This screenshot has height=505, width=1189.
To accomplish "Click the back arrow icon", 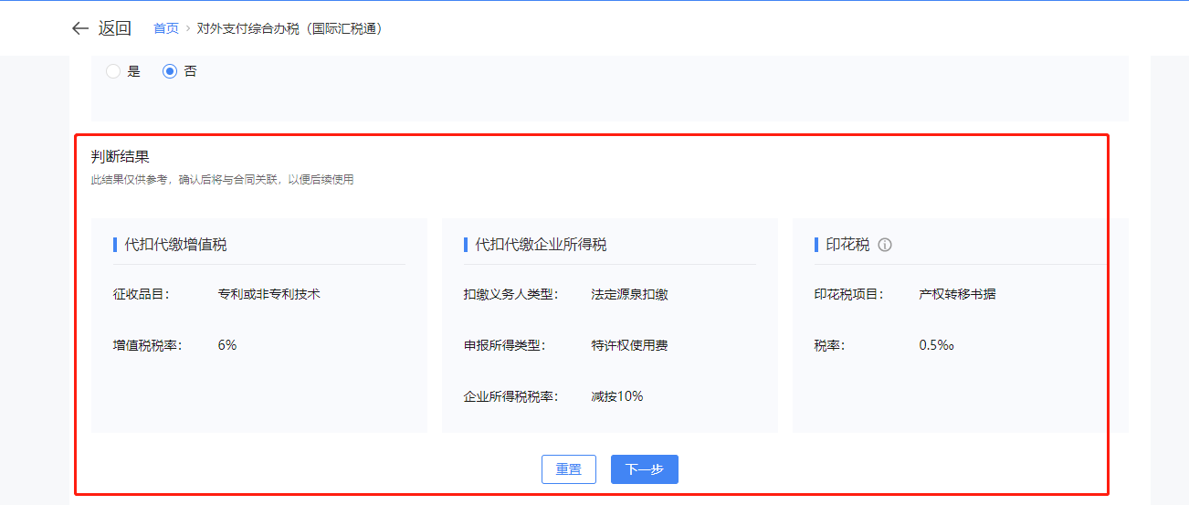I will (79, 28).
